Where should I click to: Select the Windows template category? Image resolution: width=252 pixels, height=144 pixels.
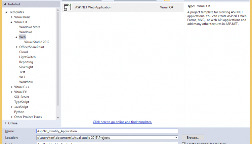point(26,32)
